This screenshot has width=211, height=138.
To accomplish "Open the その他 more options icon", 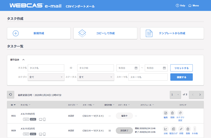I will coord(195,129).
